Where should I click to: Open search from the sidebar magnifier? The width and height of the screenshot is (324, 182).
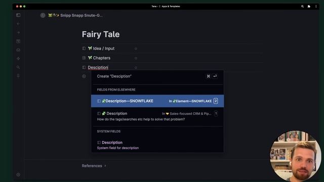point(18,67)
